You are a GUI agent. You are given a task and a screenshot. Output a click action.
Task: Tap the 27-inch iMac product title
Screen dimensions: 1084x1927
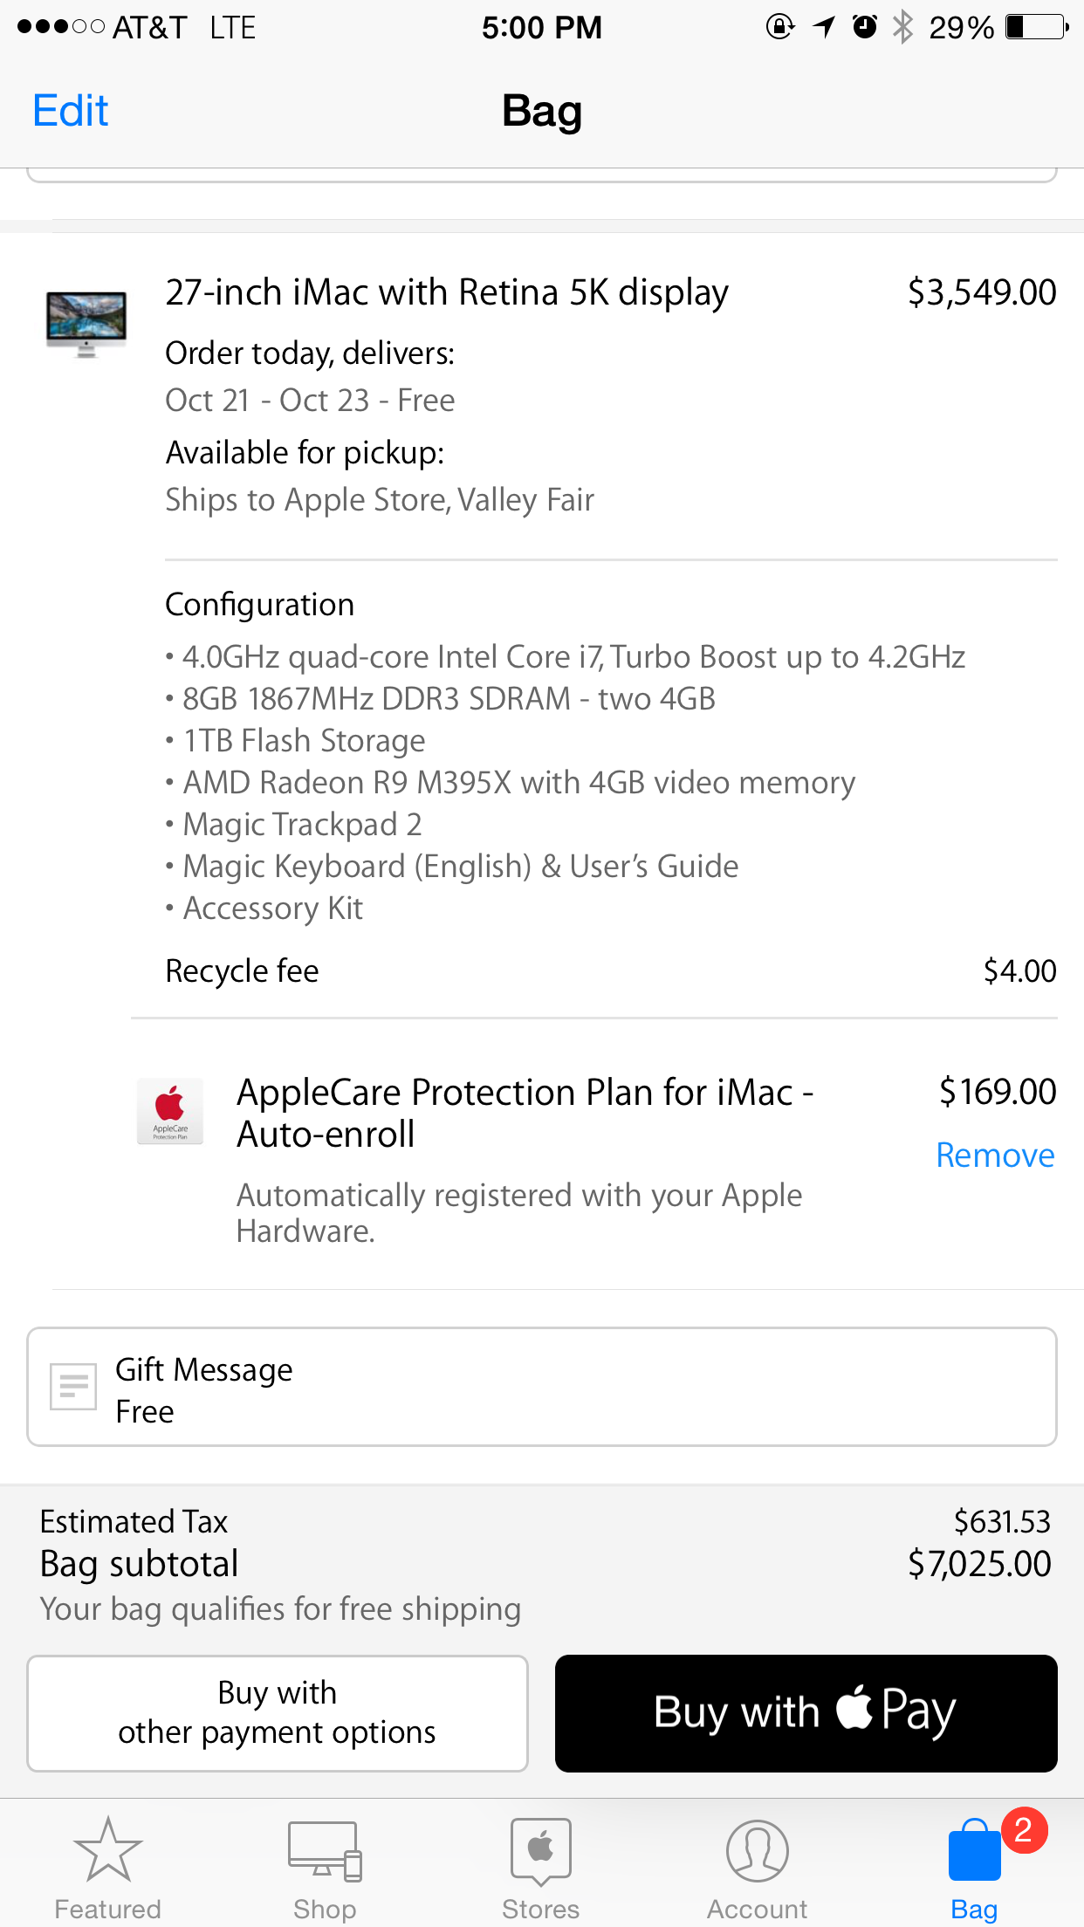pos(447,293)
